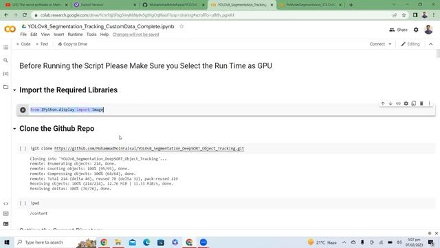
Task: Open the Files folder panel
Action: [5, 87]
